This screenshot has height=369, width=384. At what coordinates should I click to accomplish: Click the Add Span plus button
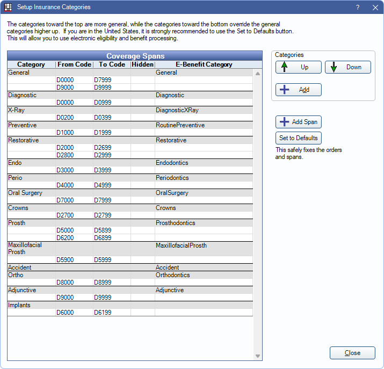(x=298, y=122)
